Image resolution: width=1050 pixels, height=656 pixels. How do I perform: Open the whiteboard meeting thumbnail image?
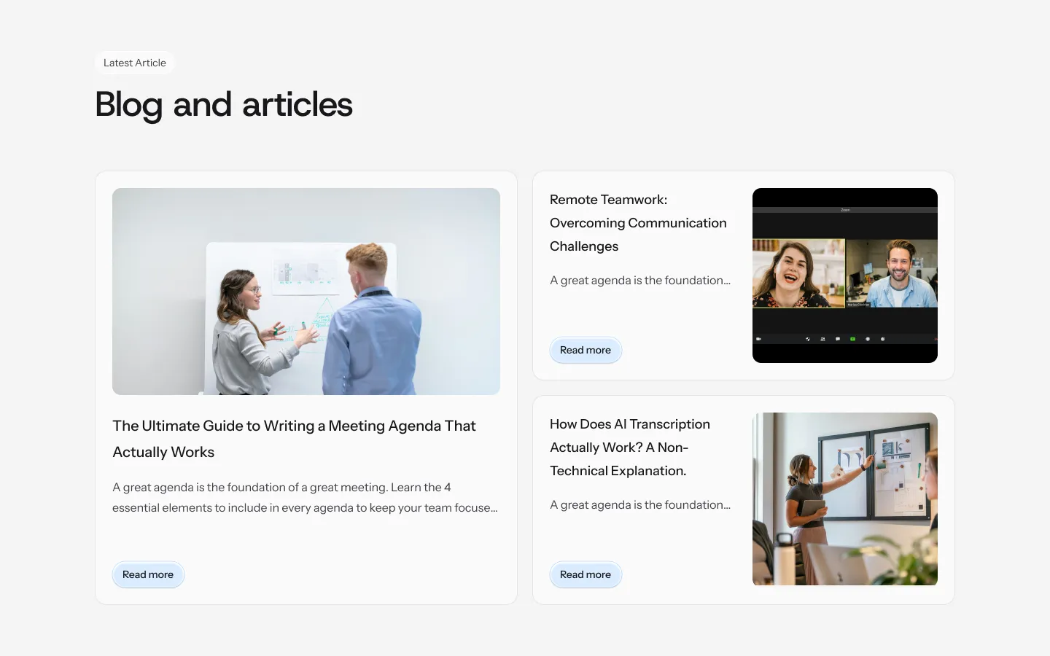(306, 290)
